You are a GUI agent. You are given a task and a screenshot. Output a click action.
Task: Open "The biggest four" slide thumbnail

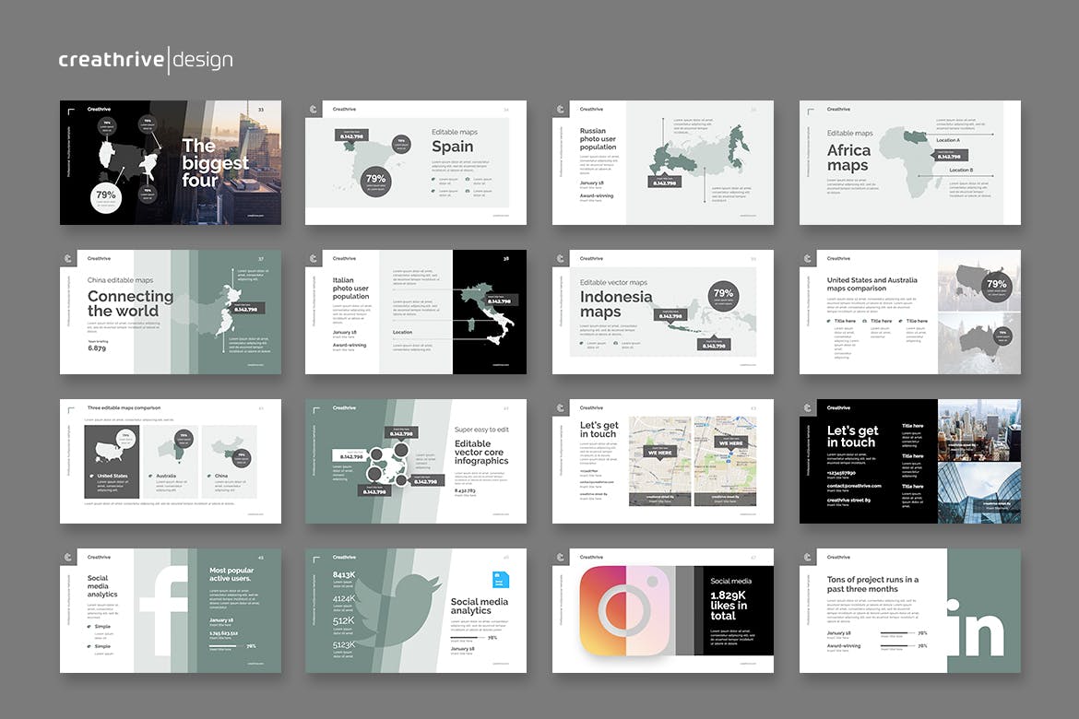coord(171,162)
